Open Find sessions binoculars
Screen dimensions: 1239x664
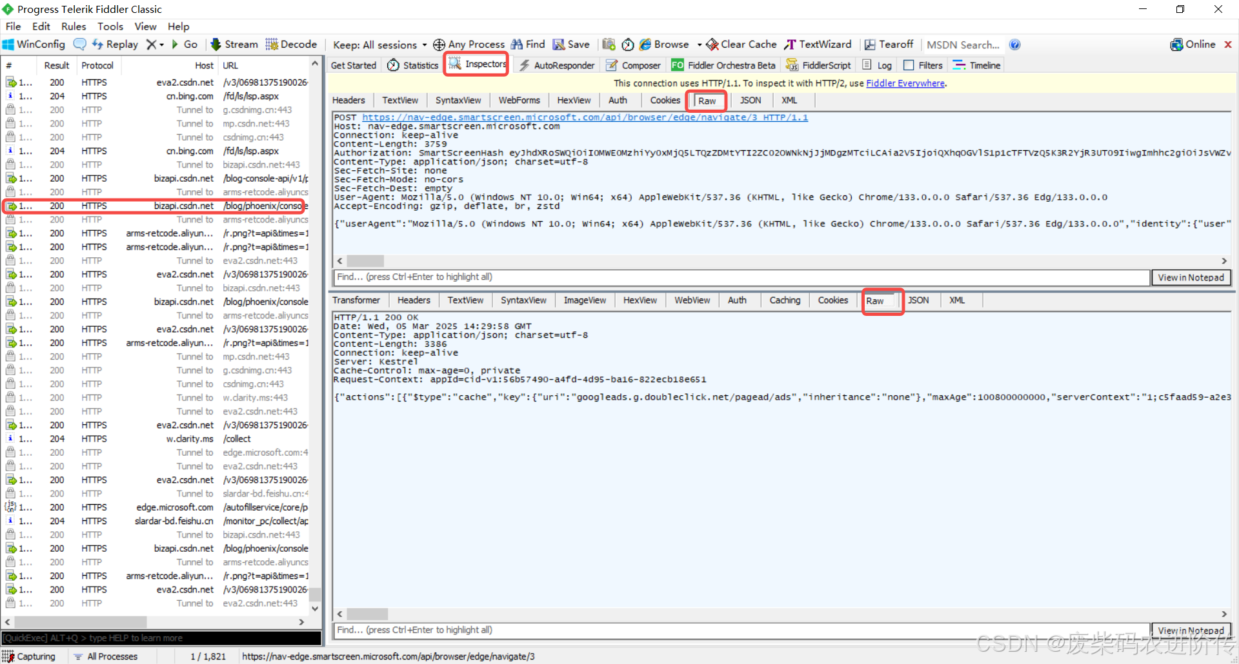[528, 44]
